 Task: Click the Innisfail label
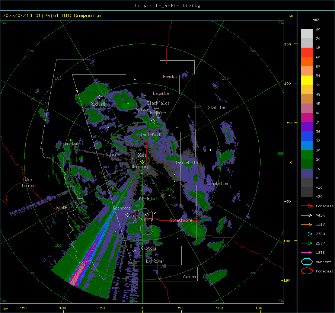click(x=150, y=135)
